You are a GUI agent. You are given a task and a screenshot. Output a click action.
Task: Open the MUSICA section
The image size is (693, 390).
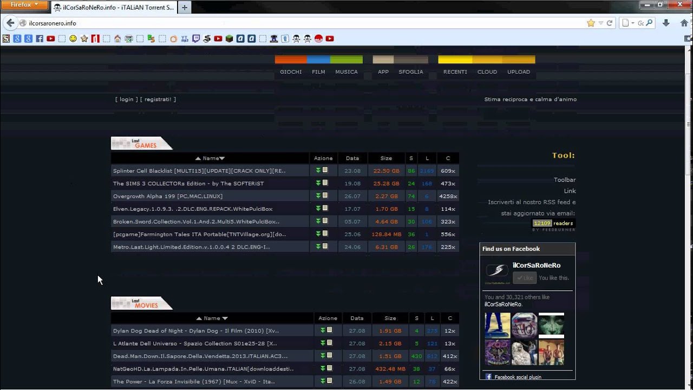point(346,71)
